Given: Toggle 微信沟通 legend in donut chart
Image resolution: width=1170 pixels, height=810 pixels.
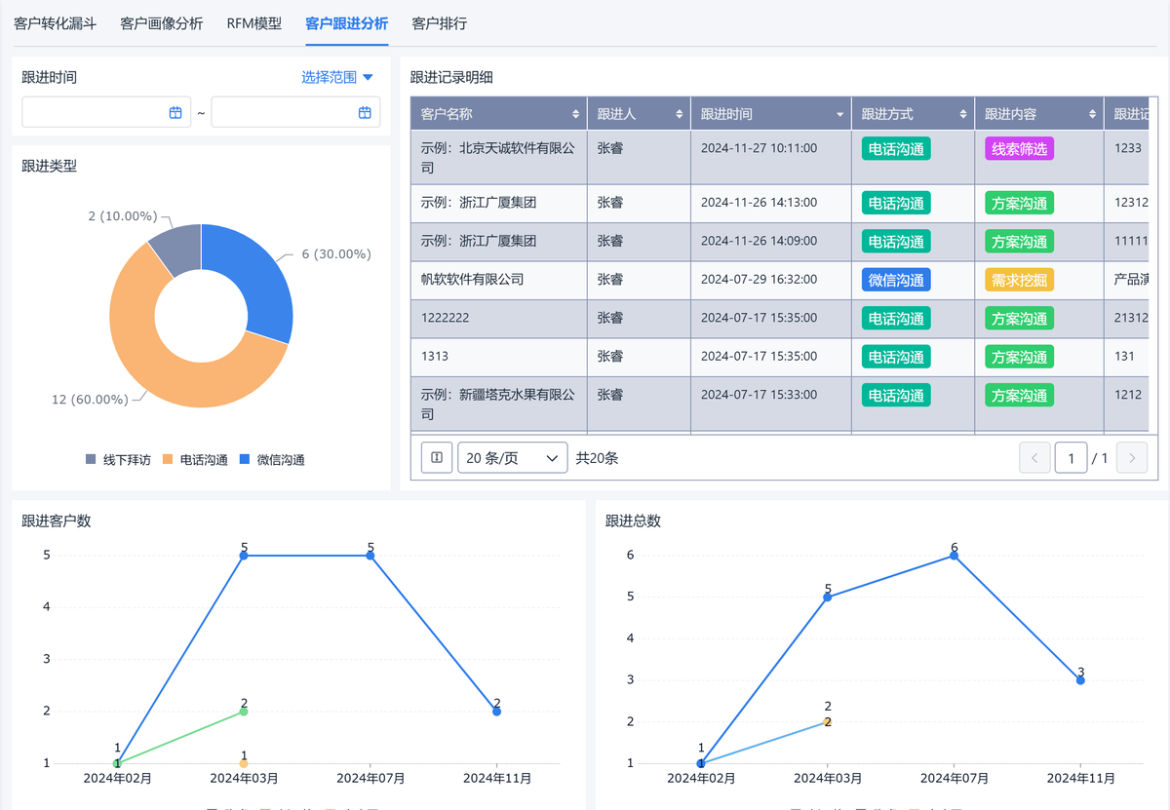Looking at the screenshot, I should tap(271, 460).
